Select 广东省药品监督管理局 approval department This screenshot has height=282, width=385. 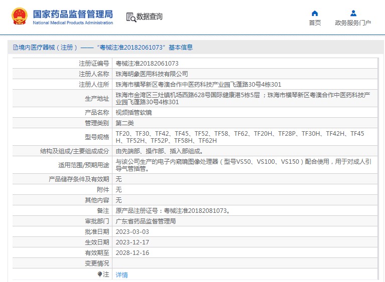[x=146, y=221]
